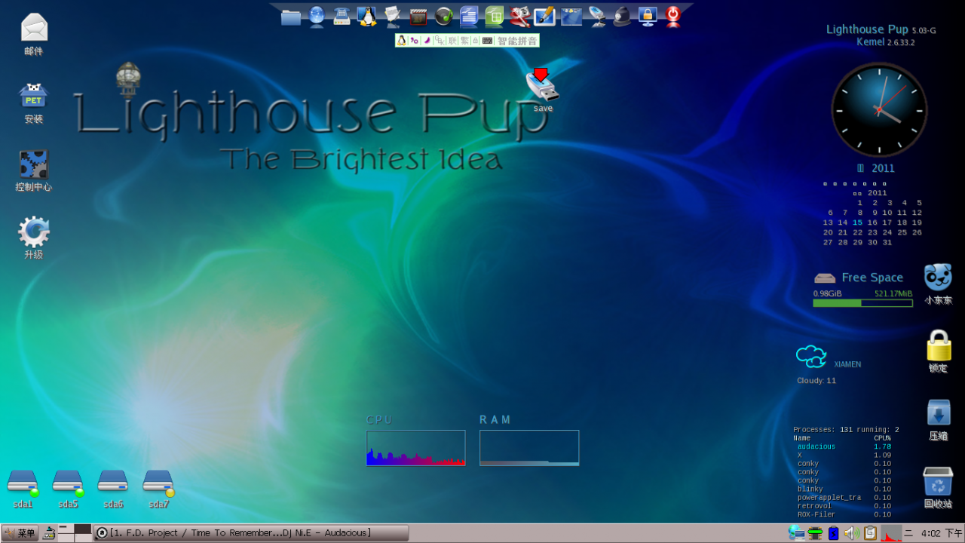965x543 pixels.
Task: Click the 4:02 下午 taskbar clock
Action: 942,533
